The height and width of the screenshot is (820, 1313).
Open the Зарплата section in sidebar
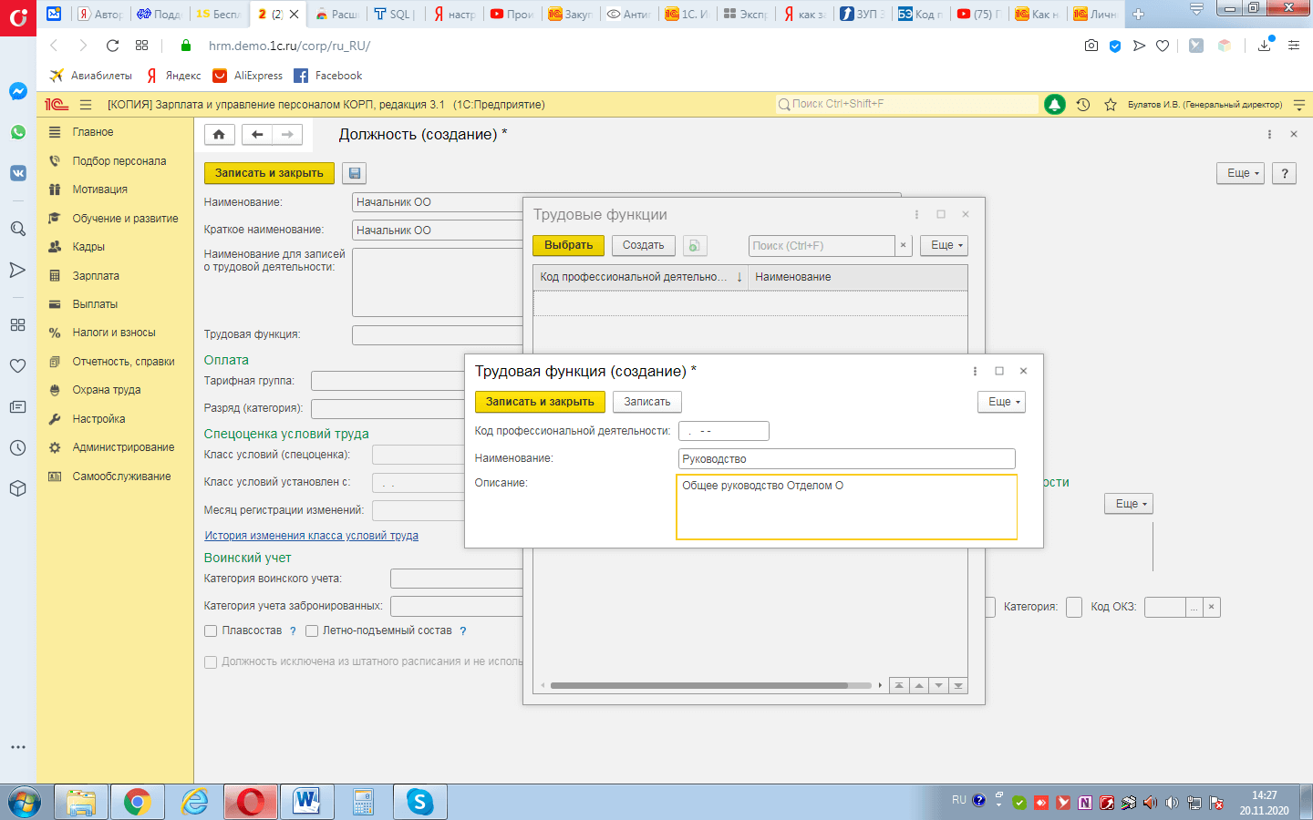[x=96, y=276]
